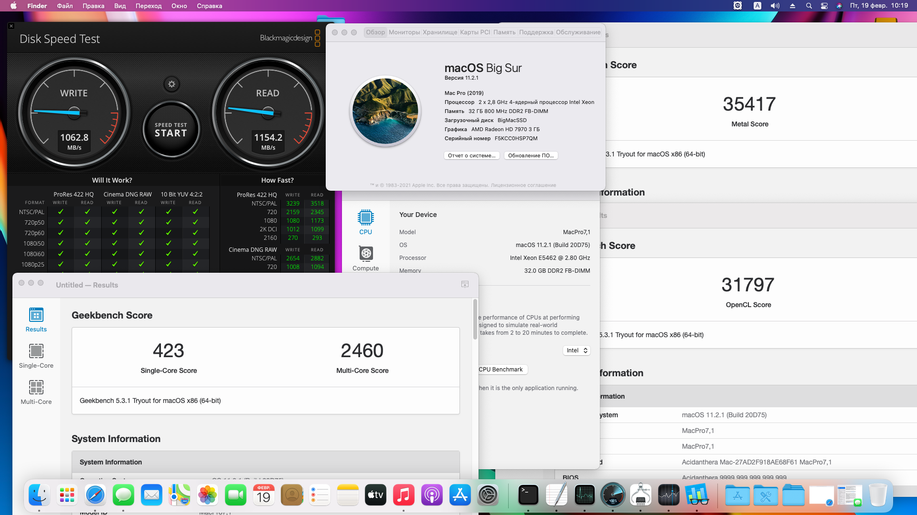Click the volume icon in menu bar
This screenshot has height=515, width=917.
(x=775, y=6)
